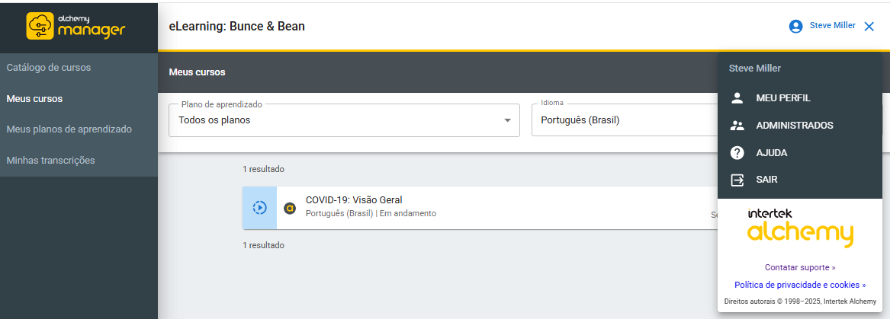Viewport: 890px width, 319px height.
Task: Open Minhas transcrições sidebar item
Action: [51, 161]
